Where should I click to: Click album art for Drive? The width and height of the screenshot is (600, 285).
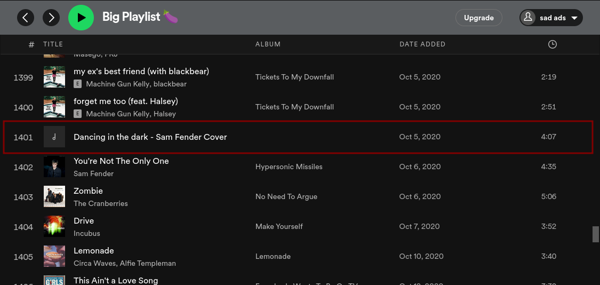point(54,226)
